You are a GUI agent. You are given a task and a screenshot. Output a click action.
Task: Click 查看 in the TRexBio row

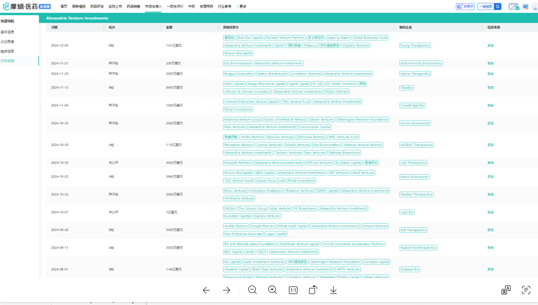[x=491, y=87]
